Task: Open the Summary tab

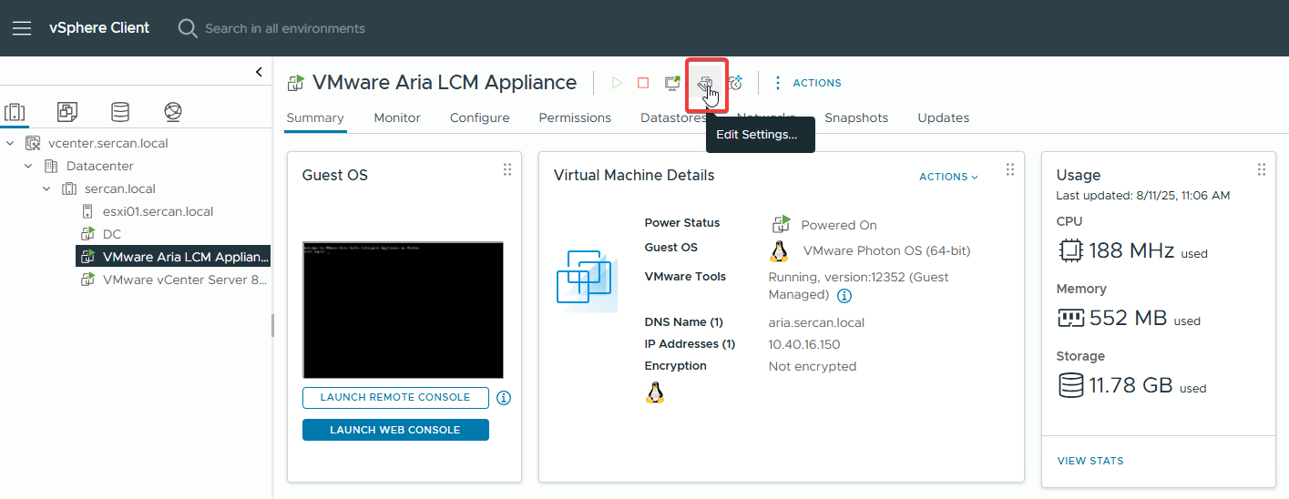Action: click(315, 117)
